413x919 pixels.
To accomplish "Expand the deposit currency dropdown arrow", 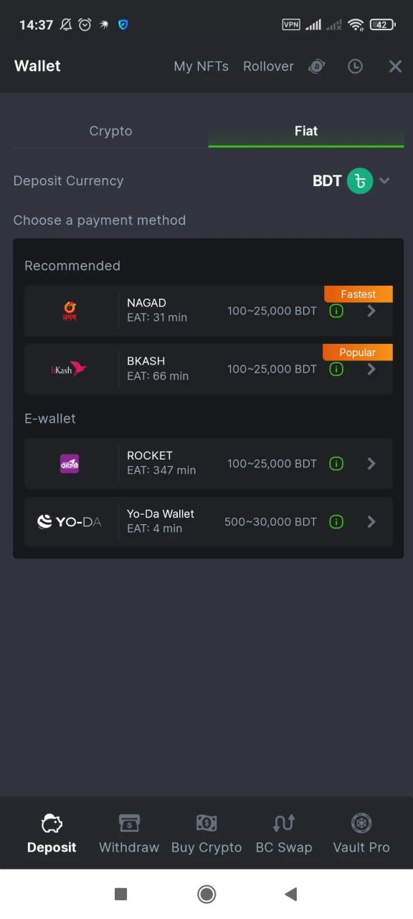I will coord(384,181).
